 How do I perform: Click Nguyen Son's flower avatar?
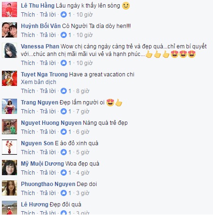(x=9, y=147)
